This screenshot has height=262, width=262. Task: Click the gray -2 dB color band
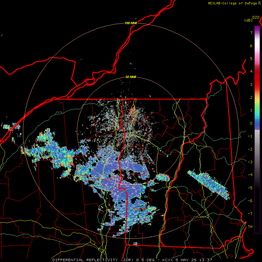coord(257,149)
